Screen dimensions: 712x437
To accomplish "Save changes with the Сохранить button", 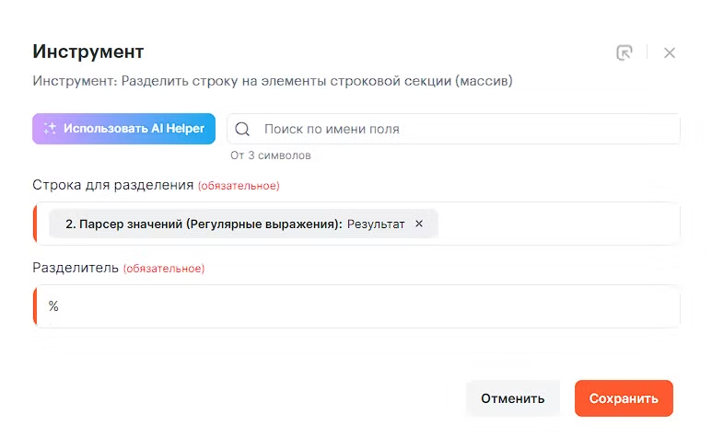I will coord(624,398).
